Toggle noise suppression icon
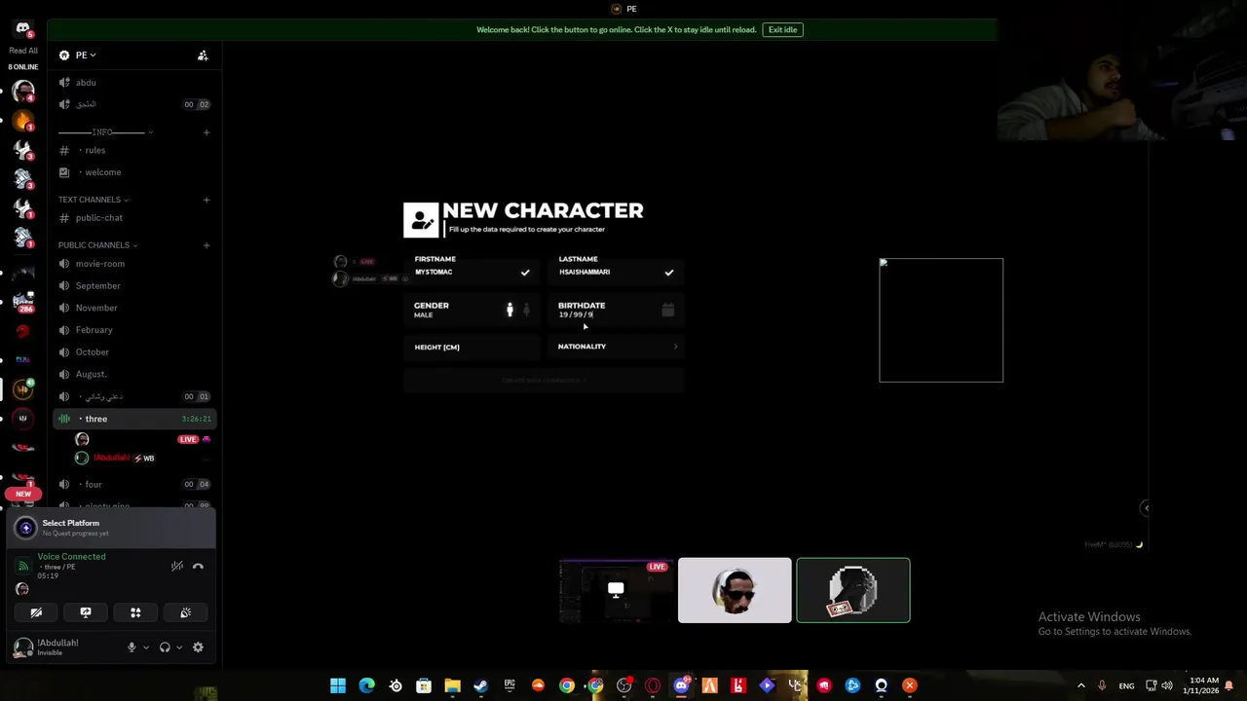The width and height of the screenshot is (1247, 701). point(177,567)
